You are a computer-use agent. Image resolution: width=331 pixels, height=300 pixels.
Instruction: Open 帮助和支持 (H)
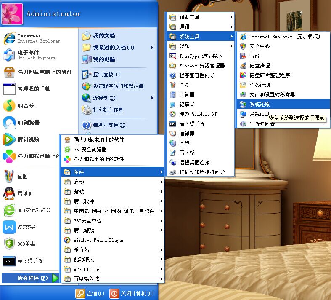tap(118, 125)
